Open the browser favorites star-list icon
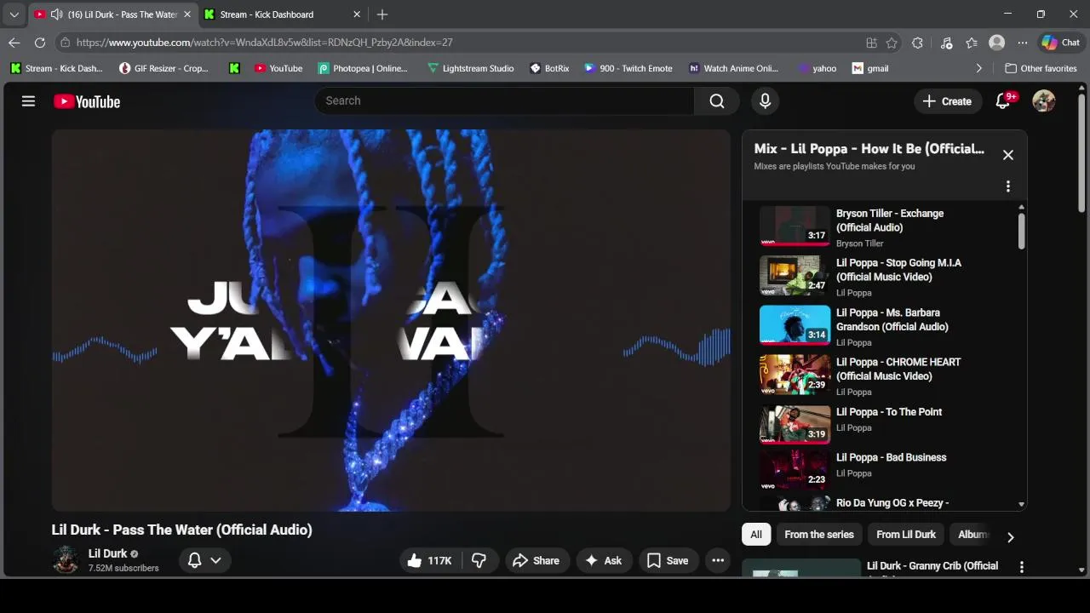The width and height of the screenshot is (1090, 613). (x=972, y=43)
